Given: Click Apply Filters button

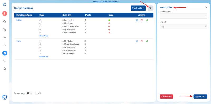Looking at the screenshot, I should click(200, 96).
